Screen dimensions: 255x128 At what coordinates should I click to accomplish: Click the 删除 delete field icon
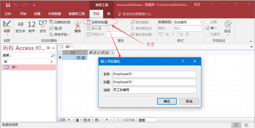78,27
